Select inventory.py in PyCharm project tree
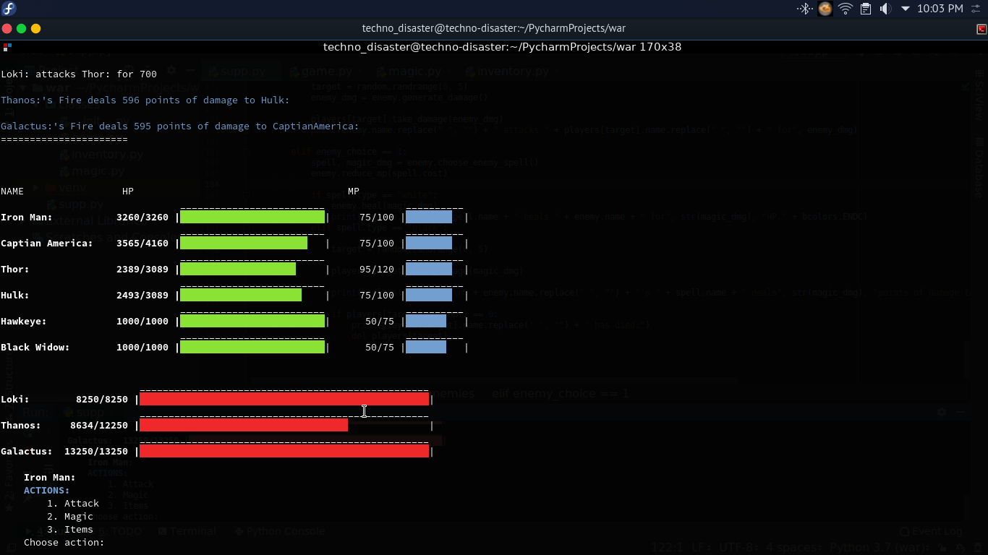Image resolution: width=988 pixels, height=555 pixels. 101,154
